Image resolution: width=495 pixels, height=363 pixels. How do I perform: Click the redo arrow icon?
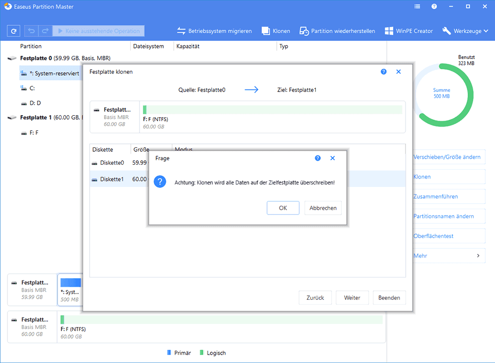pos(45,31)
